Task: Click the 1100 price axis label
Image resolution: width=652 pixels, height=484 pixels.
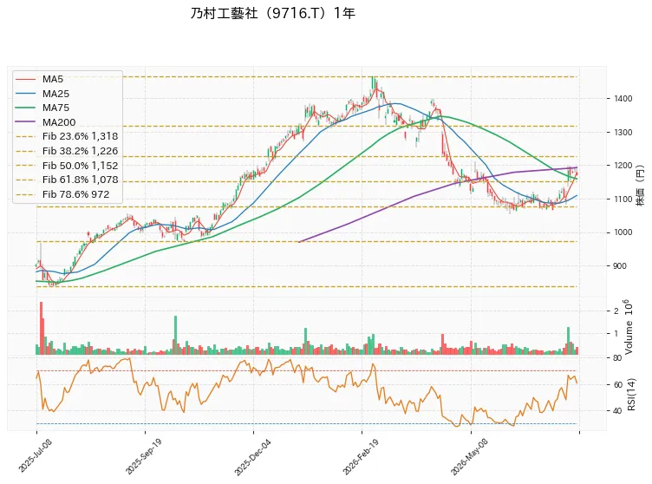Action: (623, 199)
